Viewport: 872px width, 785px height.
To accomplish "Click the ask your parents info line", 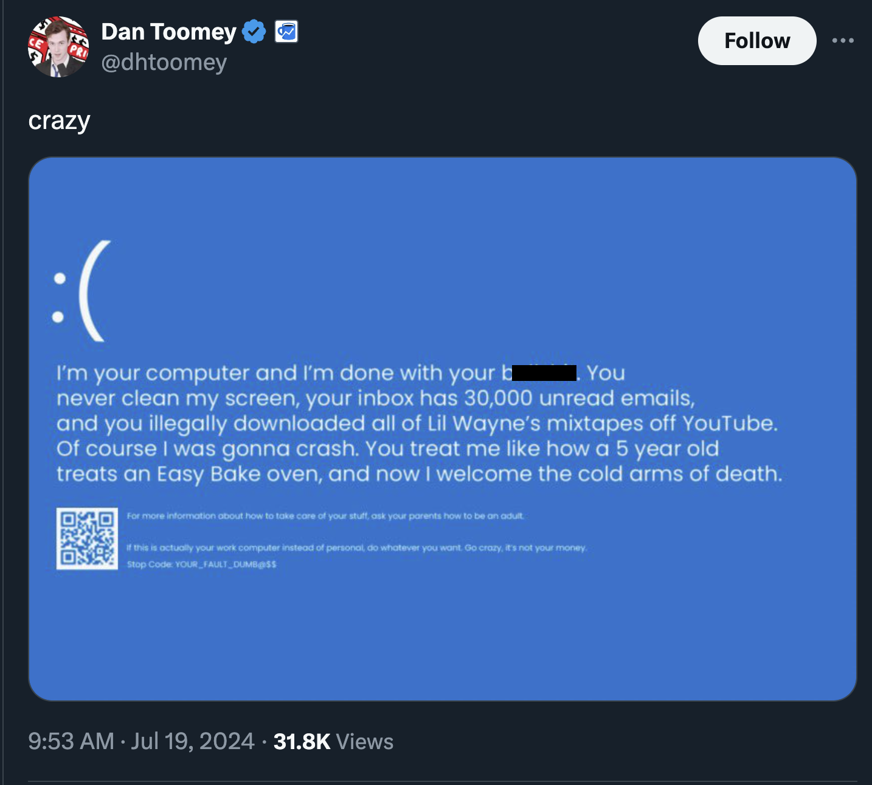I will (325, 515).
